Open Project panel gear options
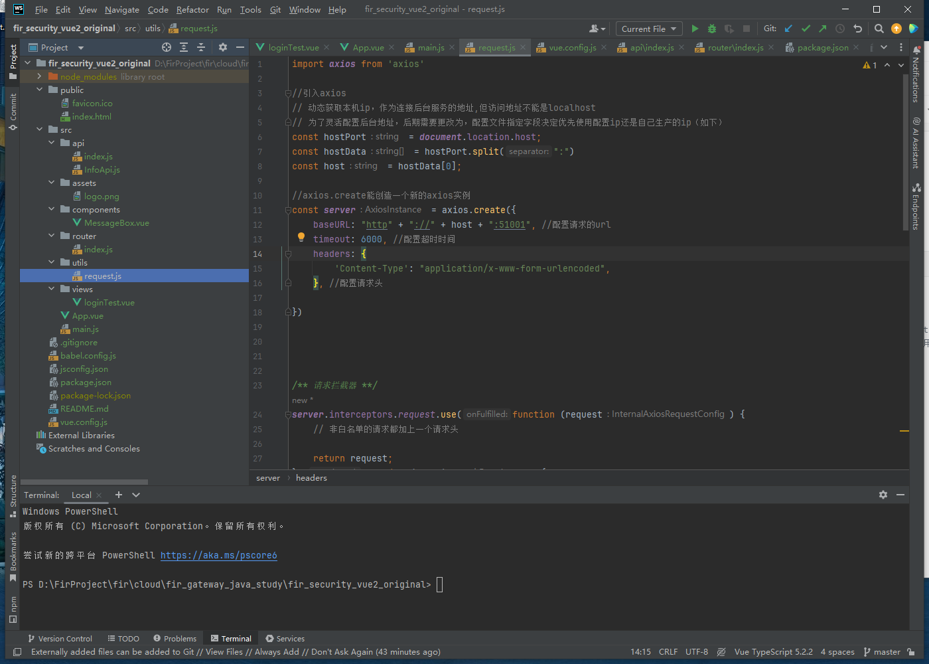The width and height of the screenshot is (929, 664). pos(223,47)
